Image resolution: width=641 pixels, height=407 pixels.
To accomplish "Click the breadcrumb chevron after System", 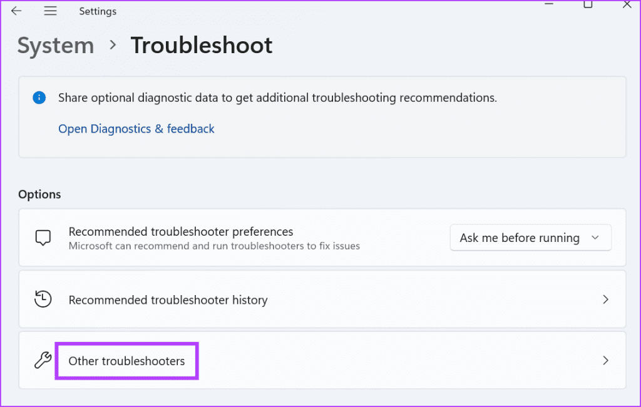I will click(113, 46).
